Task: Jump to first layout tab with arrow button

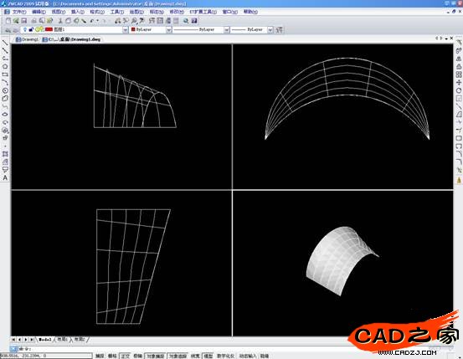Action: [x=14, y=340]
